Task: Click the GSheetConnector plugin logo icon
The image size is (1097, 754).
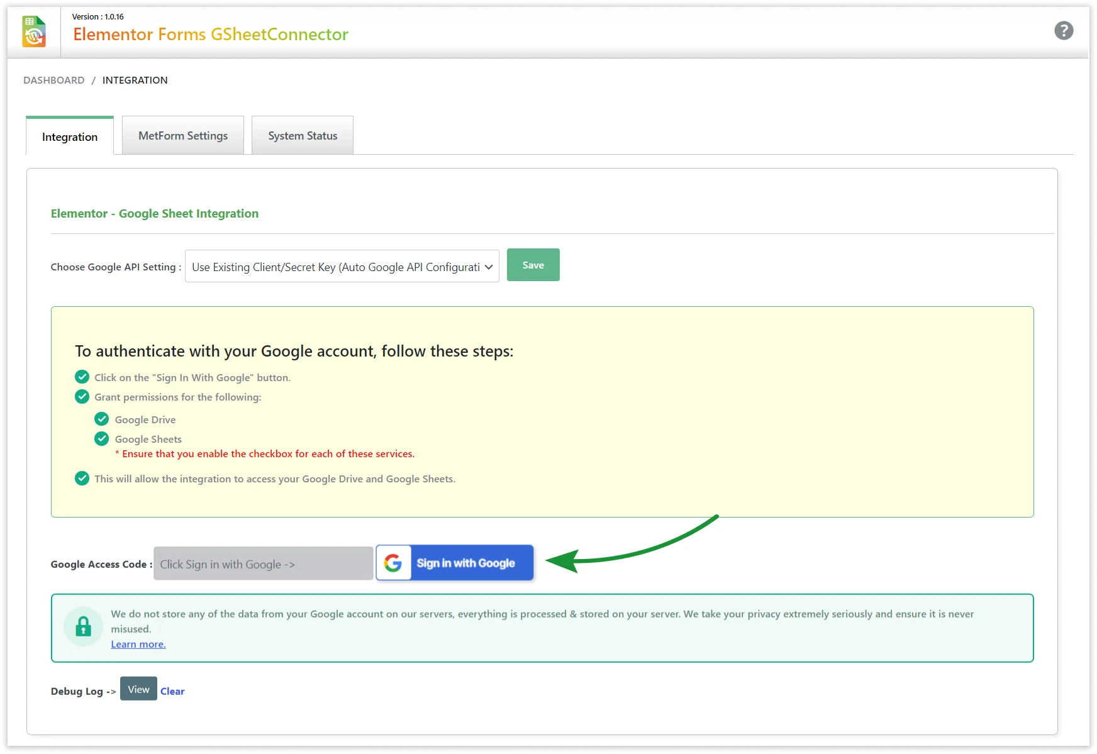Action: click(34, 31)
